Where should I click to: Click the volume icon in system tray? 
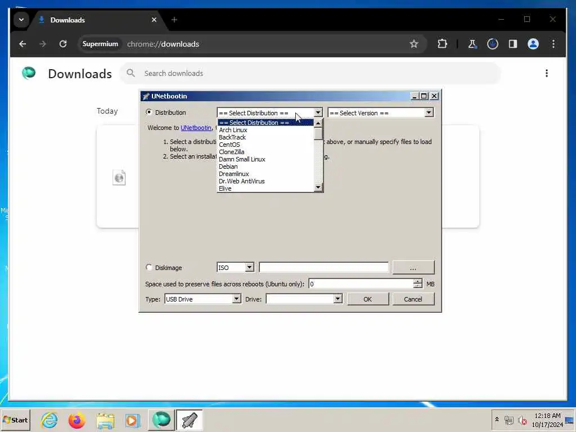[522, 420]
